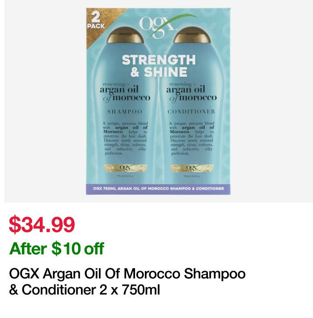Click the white OGX logo at box top

tap(156, 26)
